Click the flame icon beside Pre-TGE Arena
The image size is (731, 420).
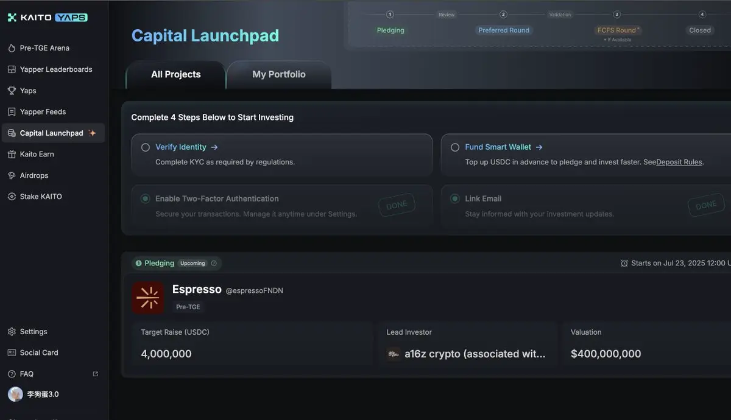pyautogui.click(x=12, y=48)
